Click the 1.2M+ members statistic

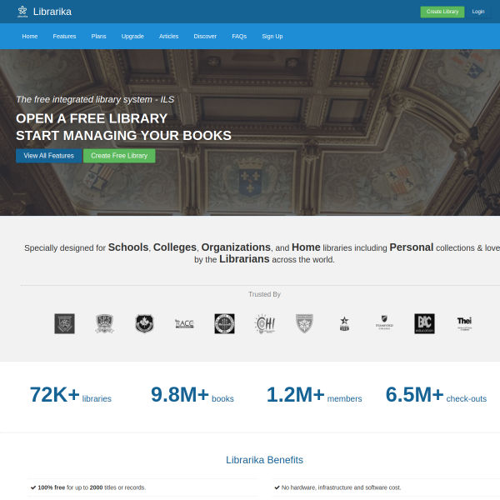(314, 395)
